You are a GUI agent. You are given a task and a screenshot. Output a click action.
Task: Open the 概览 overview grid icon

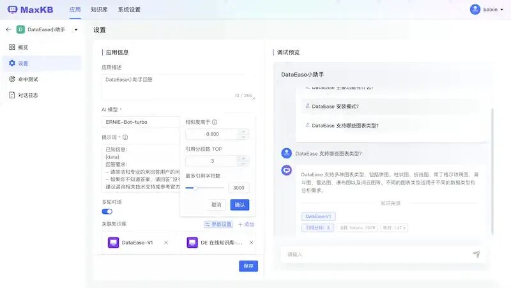pyautogui.click(x=12, y=47)
